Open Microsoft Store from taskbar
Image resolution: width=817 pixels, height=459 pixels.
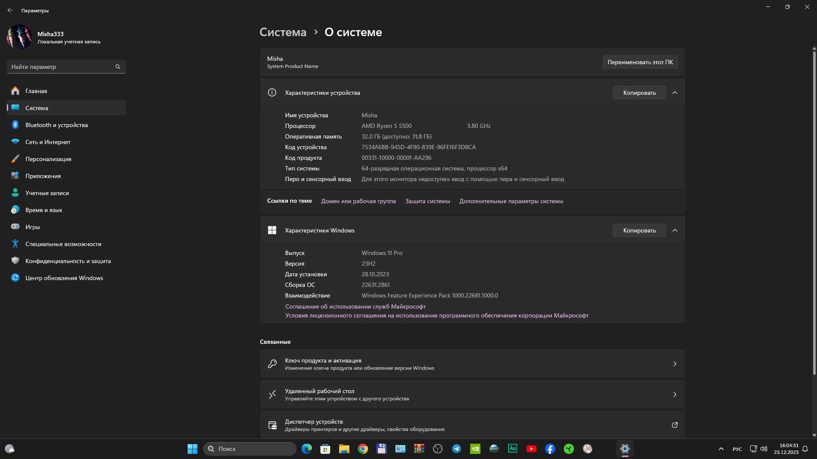[326, 449]
